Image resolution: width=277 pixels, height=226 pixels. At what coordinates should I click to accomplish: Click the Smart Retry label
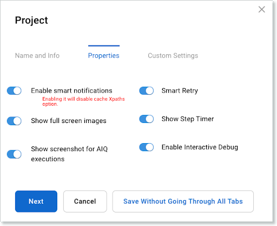click(x=180, y=91)
